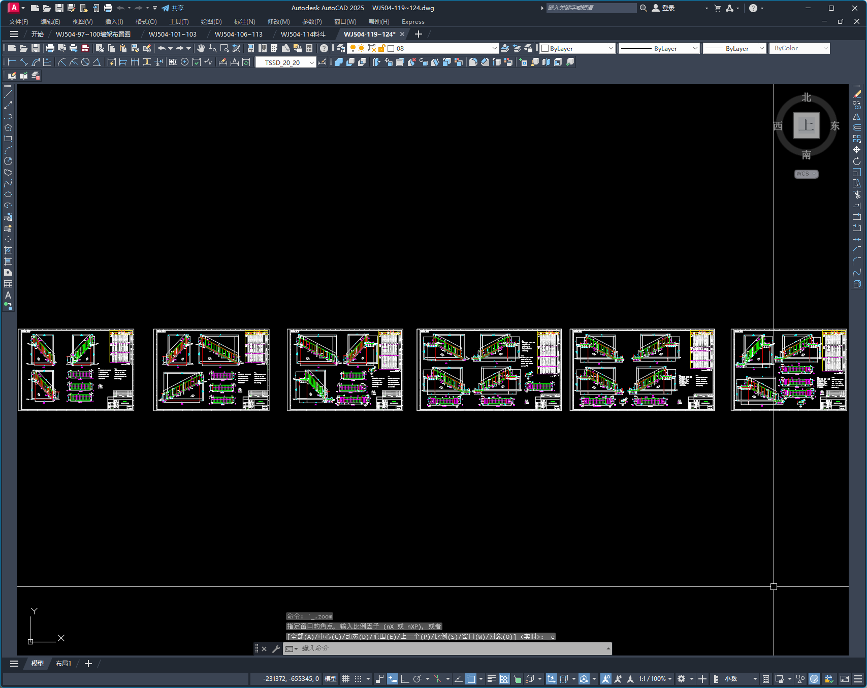Screen dimensions: 867x688
Task: Click the Erase tool in Modify toolbar
Action: [857, 94]
